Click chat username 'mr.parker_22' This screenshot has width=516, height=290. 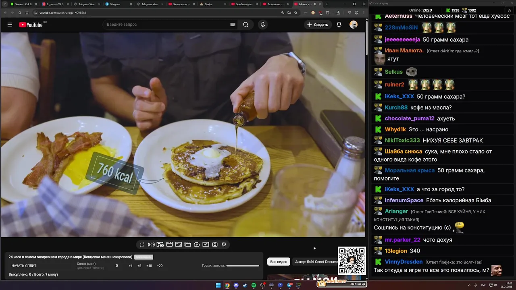pos(402,240)
